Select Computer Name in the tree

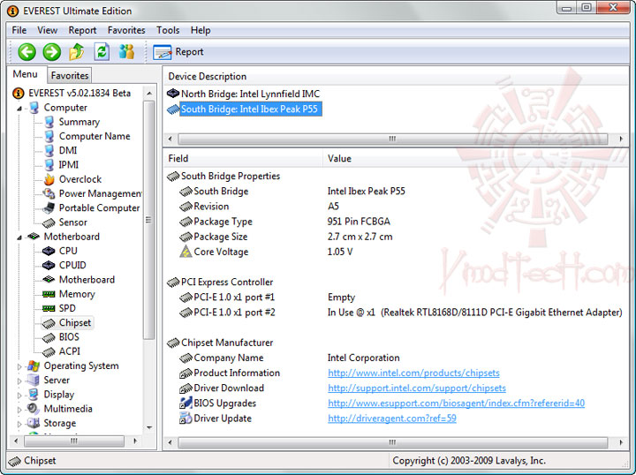point(95,136)
